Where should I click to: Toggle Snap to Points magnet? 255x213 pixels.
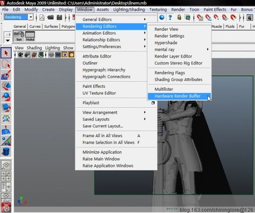point(216,18)
